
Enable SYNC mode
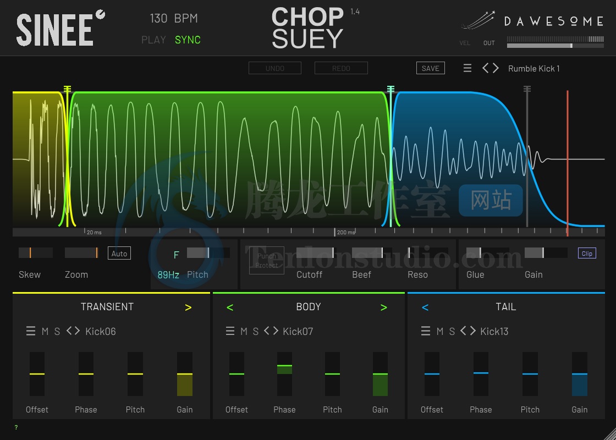click(187, 40)
